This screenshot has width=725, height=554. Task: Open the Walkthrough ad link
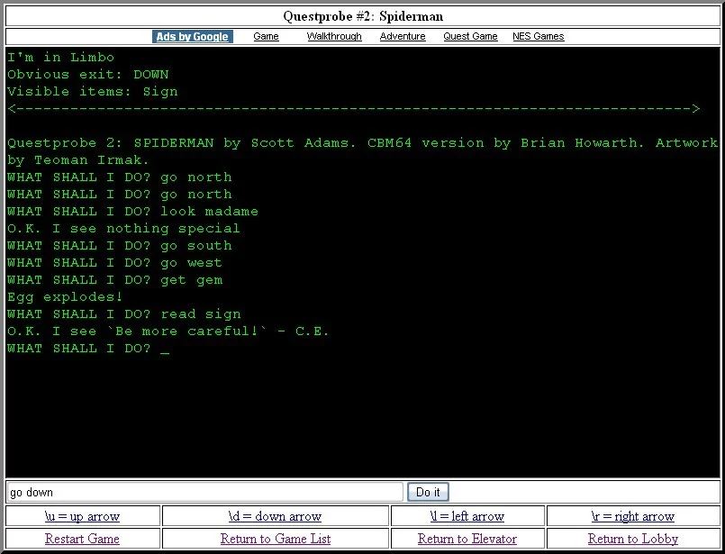click(x=334, y=37)
